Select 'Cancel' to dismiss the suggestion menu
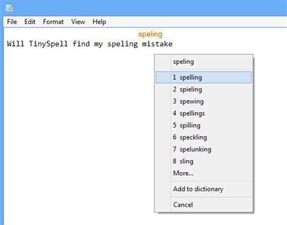 point(203,204)
